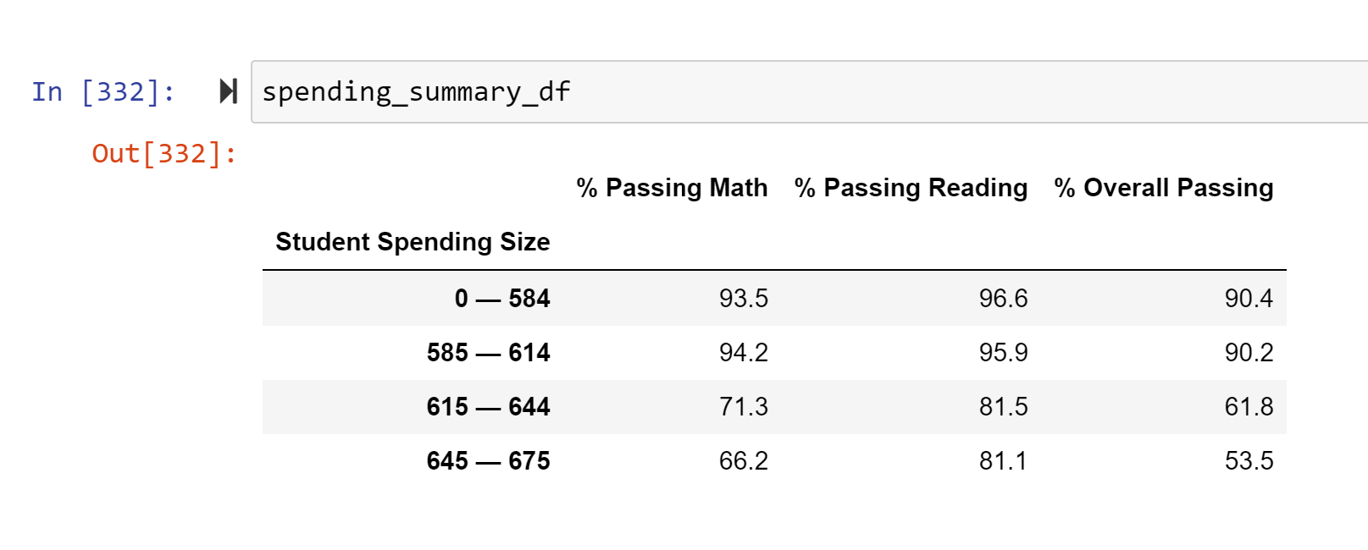The image size is (1368, 550).
Task: Click the run-cell arrow icon
Action: click(x=227, y=92)
